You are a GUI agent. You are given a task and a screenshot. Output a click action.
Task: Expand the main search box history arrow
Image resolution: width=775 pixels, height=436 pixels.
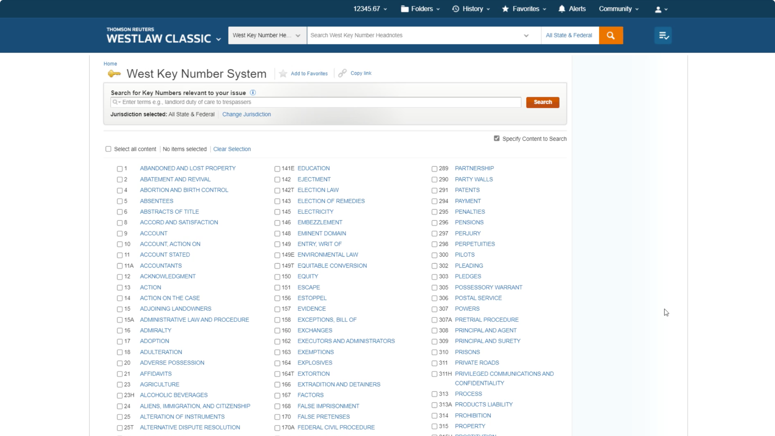pyautogui.click(x=526, y=36)
